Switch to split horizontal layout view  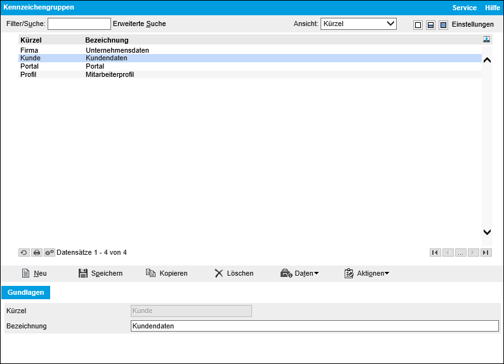[430, 25]
